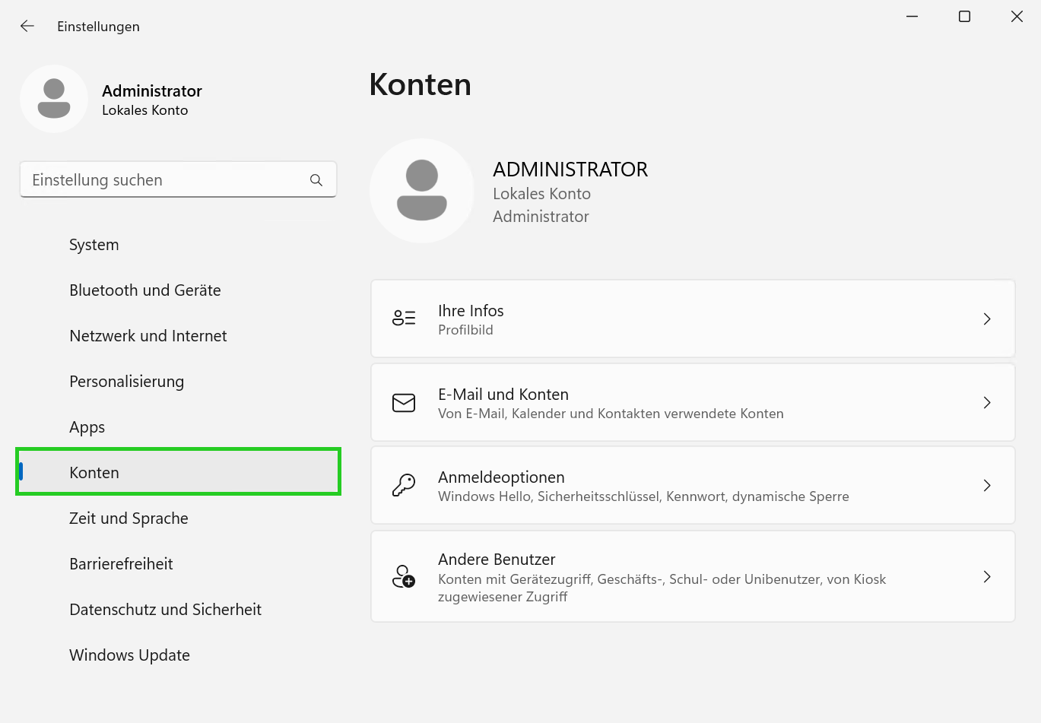Open the Ihre Infos person icon
Image resolution: width=1041 pixels, height=723 pixels.
(x=404, y=318)
